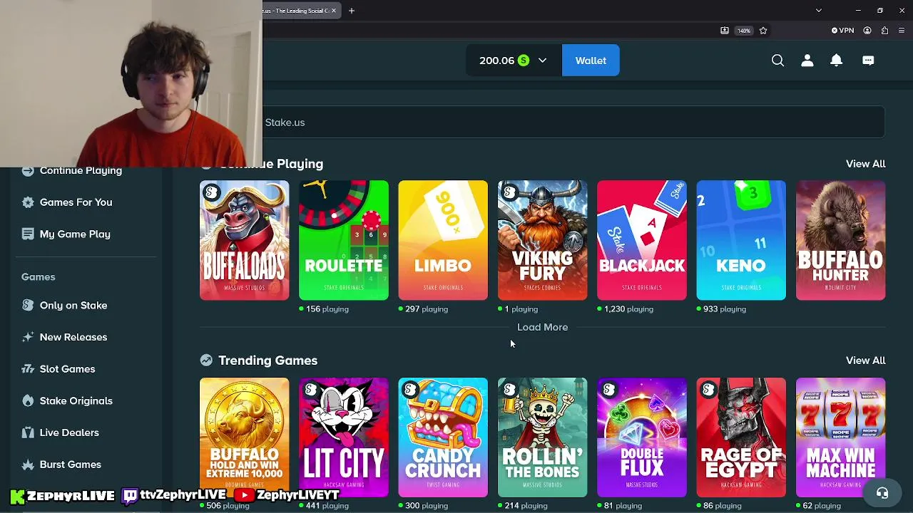Open the browser extensions puzzle icon

[884, 31]
